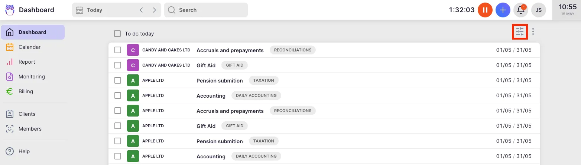The width and height of the screenshot is (581, 165).
Task: Click the purple Candy and Cakes Gift Aid avatar
Action: point(133,65)
